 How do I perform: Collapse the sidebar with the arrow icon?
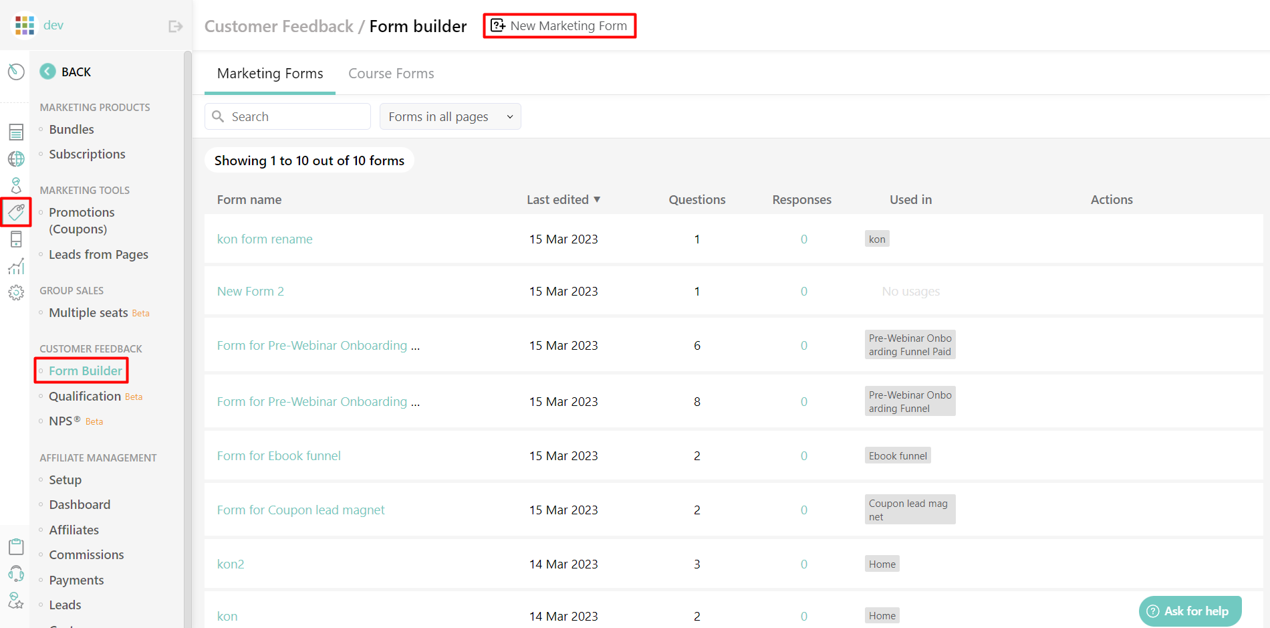174,25
